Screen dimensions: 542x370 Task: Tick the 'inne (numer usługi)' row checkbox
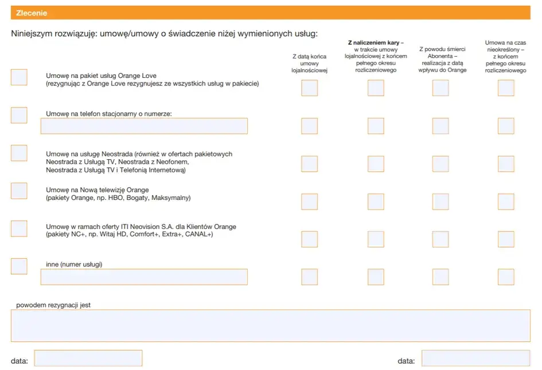(19, 266)
